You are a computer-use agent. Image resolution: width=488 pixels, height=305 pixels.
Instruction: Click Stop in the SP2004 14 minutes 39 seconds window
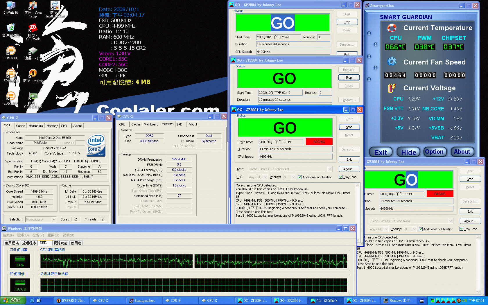(x=349, y=127)
